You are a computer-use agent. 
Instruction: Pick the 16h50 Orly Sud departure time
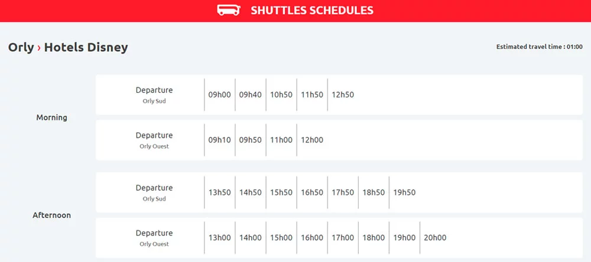click(x=312, y=192)
